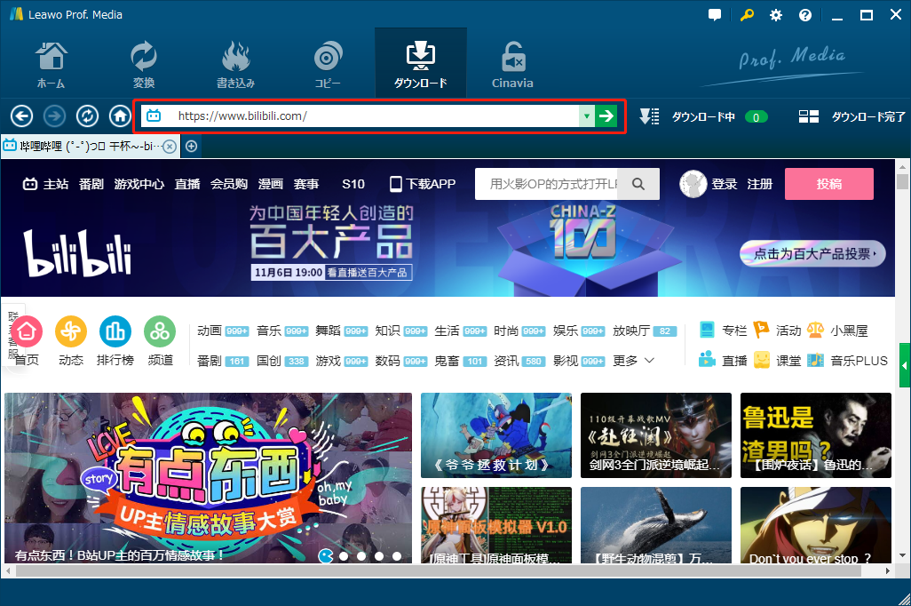Click the user avatar icon
The image size is (911, 606).
(693, 184)
